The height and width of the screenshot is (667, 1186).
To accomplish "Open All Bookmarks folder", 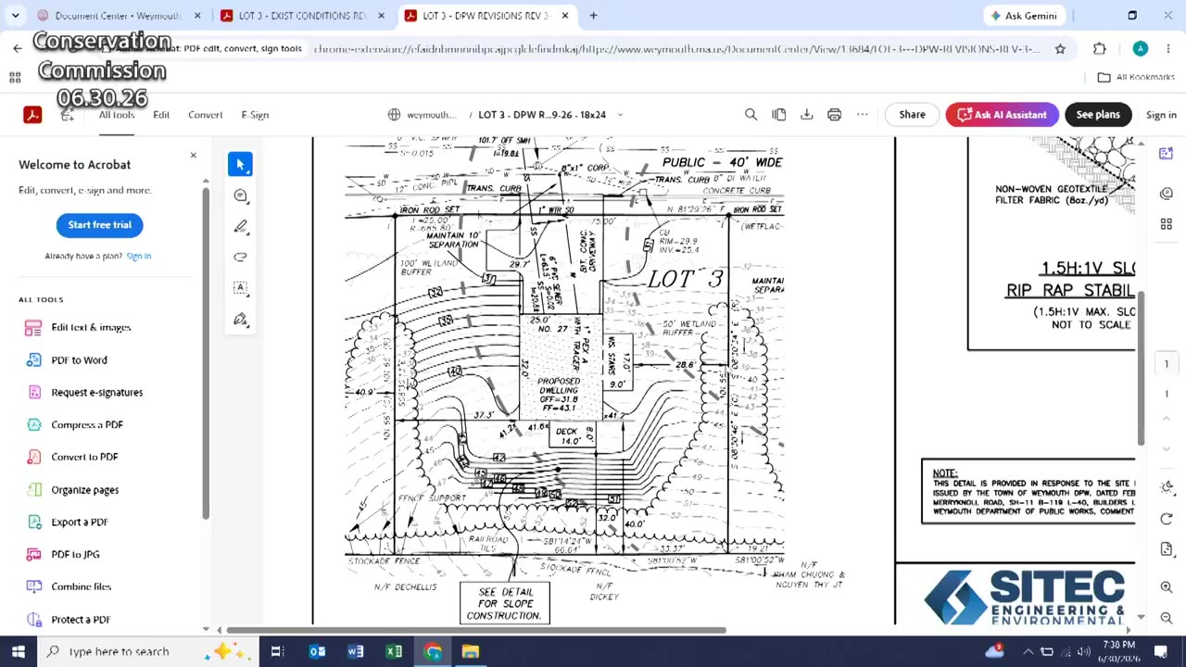I will (x=1135, y=77).
